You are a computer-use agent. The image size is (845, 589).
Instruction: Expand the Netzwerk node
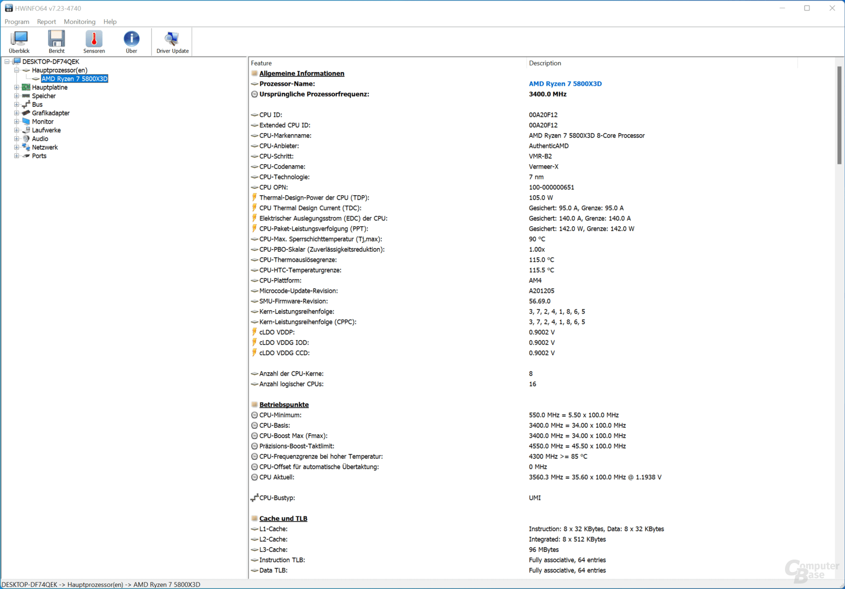pyautogui.click(x=16, y=147)
